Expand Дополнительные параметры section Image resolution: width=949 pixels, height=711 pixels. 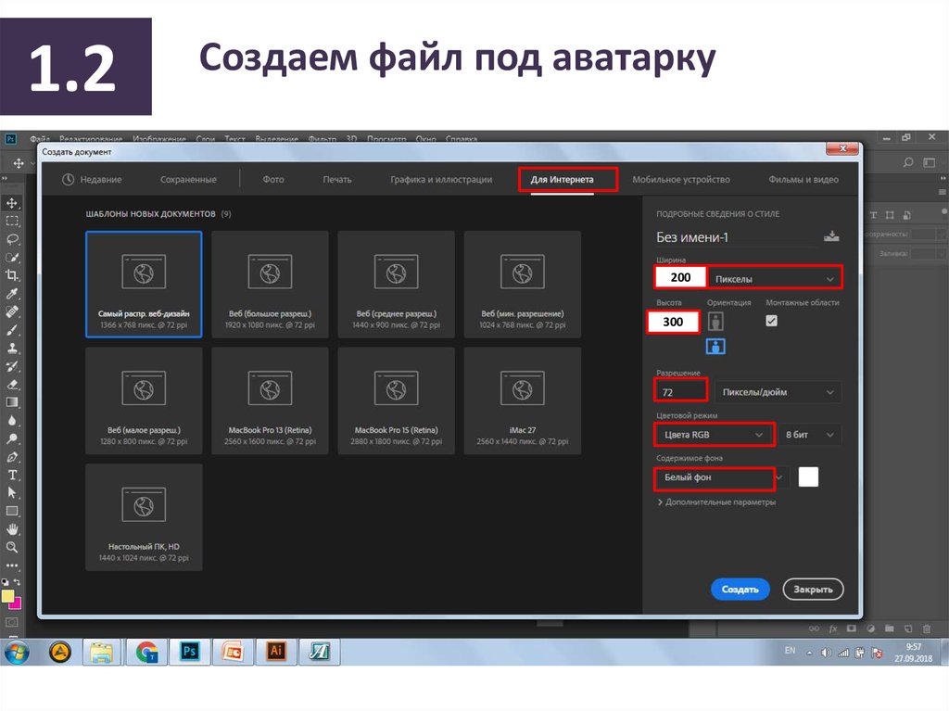[716, 502]
